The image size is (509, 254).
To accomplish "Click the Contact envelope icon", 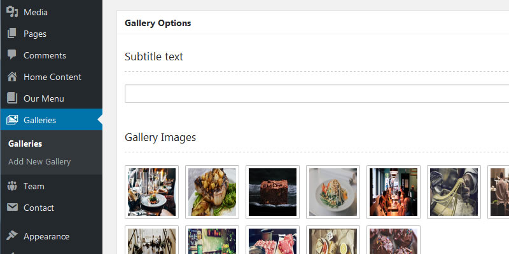I will [12, 208].
